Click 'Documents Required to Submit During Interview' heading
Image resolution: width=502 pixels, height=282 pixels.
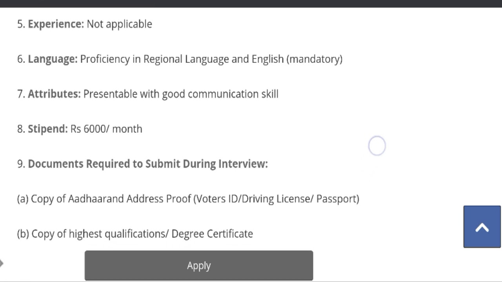pos(147,164)
